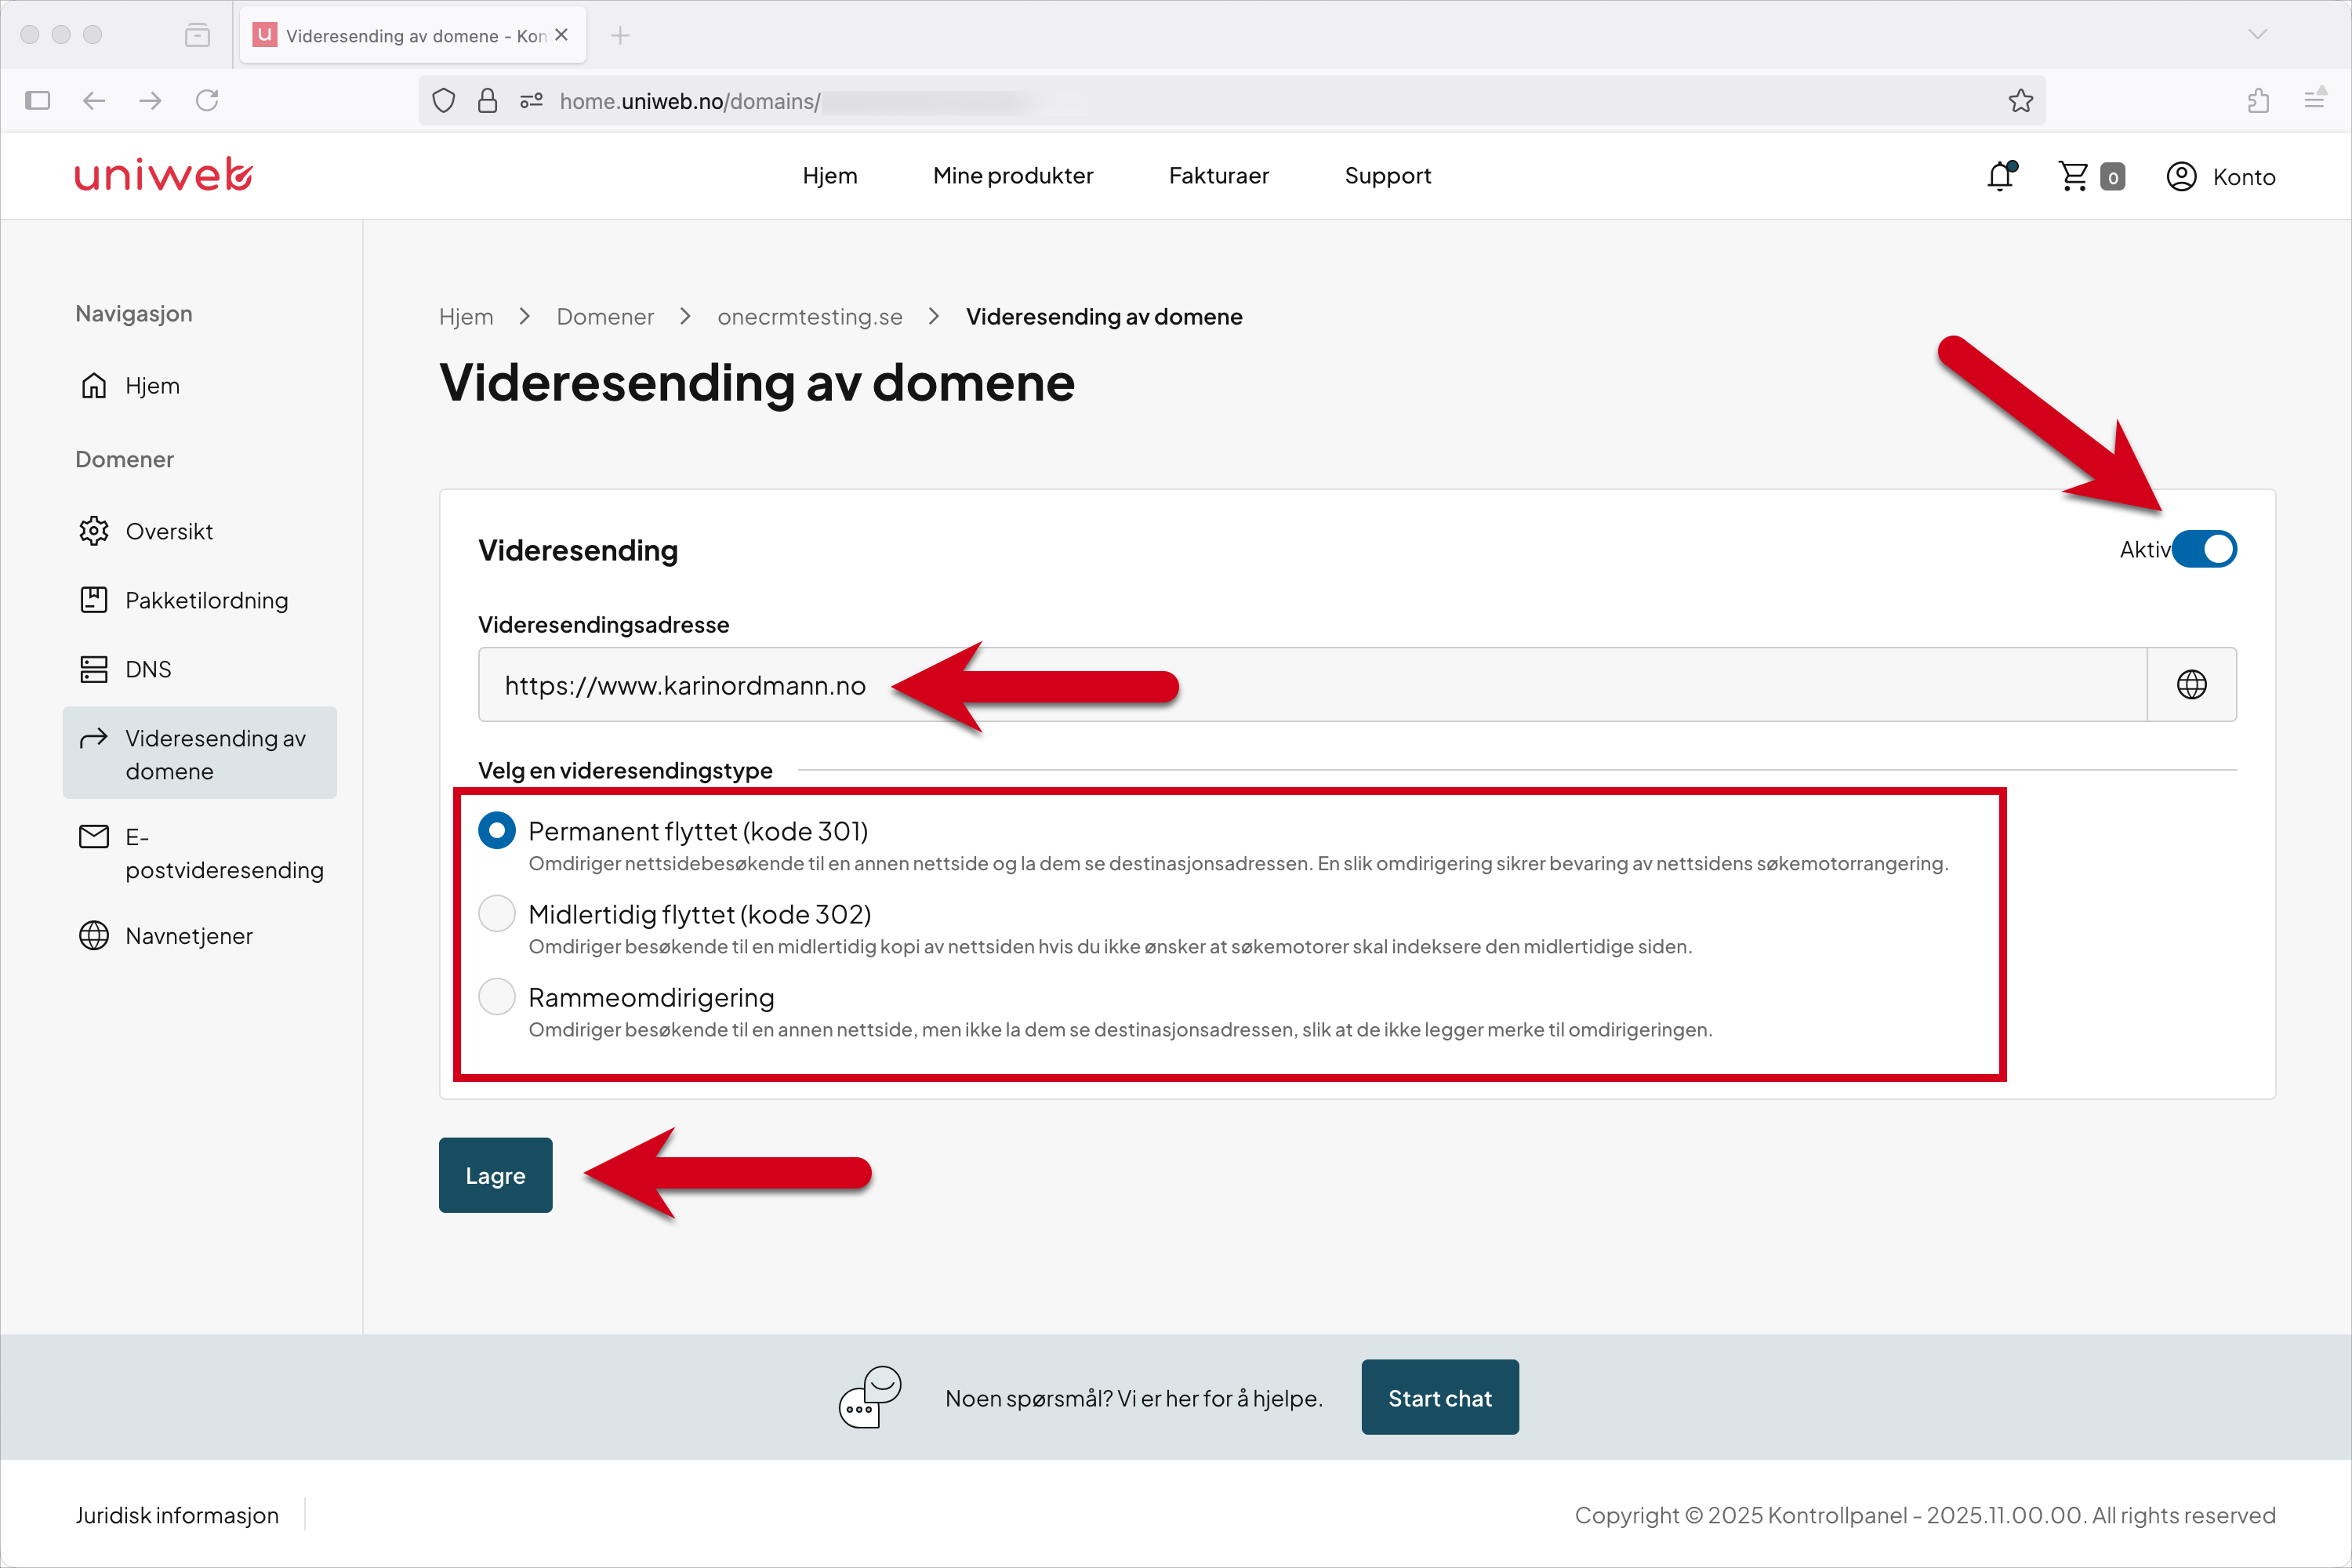The width and height of the screenshot is (2352, 1568).
Task: Open a new browser tab
Action: pos(620,36)
